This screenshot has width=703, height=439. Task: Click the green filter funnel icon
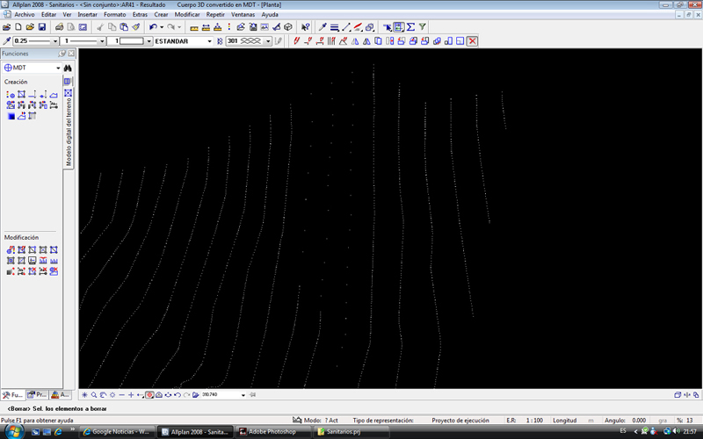coord(423,27)
